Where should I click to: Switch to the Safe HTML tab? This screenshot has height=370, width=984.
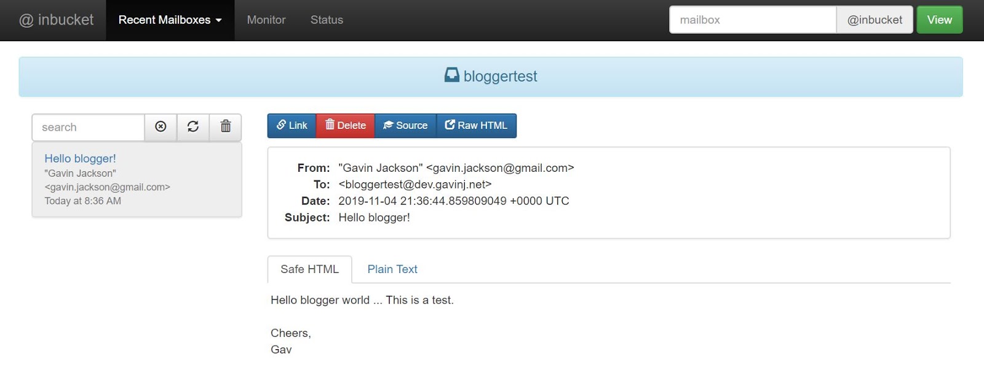coord(310,269)
